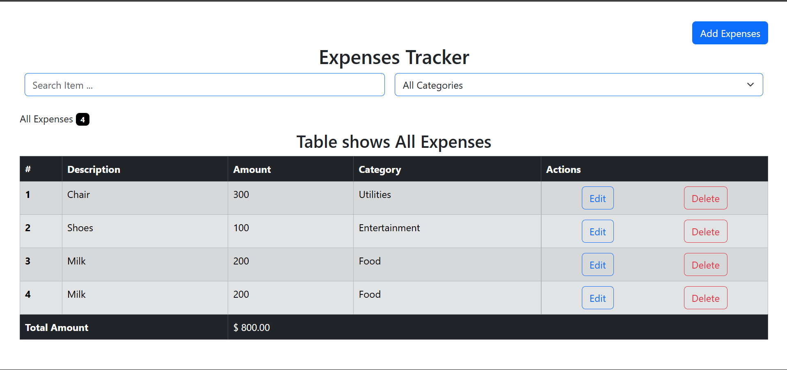This screenshot has width=787, height=370.
Task: Open the All Categories dropdown
Action: pyautogui.click(x=578, y=85)
